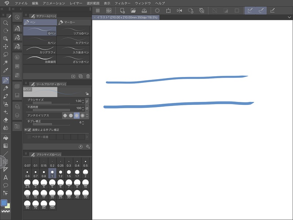Open the ファイル menu

pos(21,3)
